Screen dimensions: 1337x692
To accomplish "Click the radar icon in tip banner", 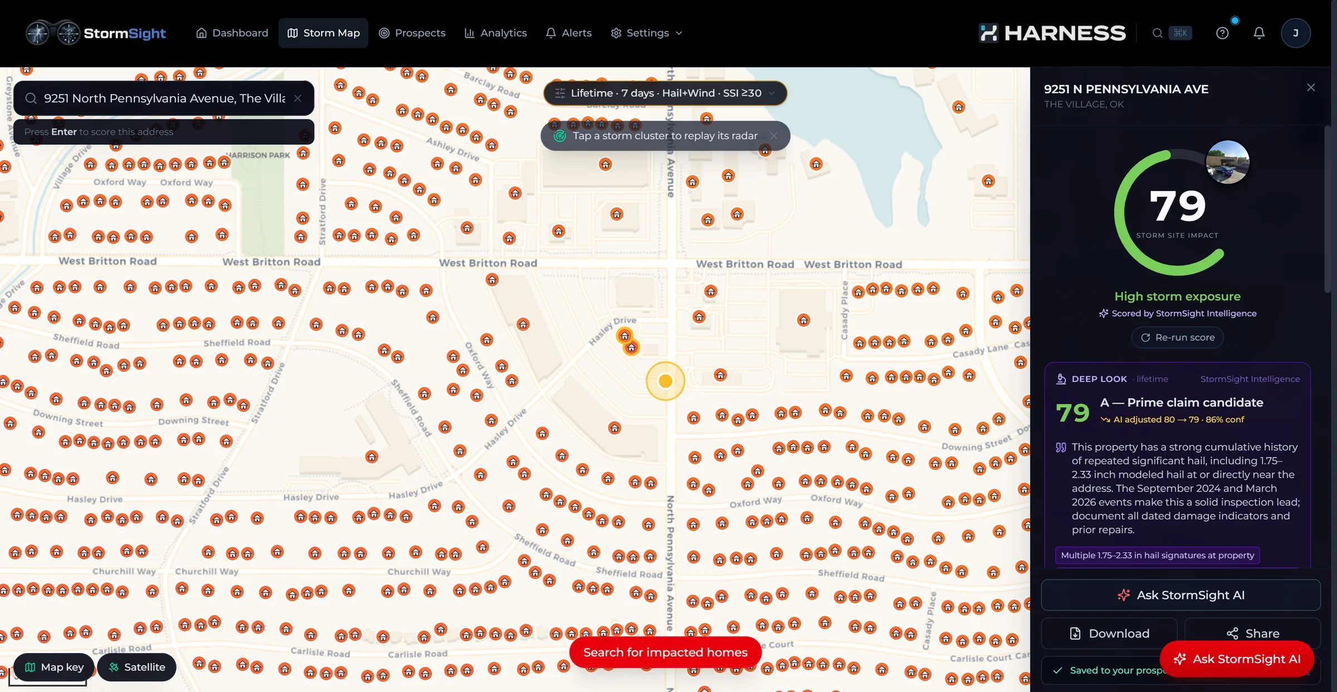I will tap(560, 136).
